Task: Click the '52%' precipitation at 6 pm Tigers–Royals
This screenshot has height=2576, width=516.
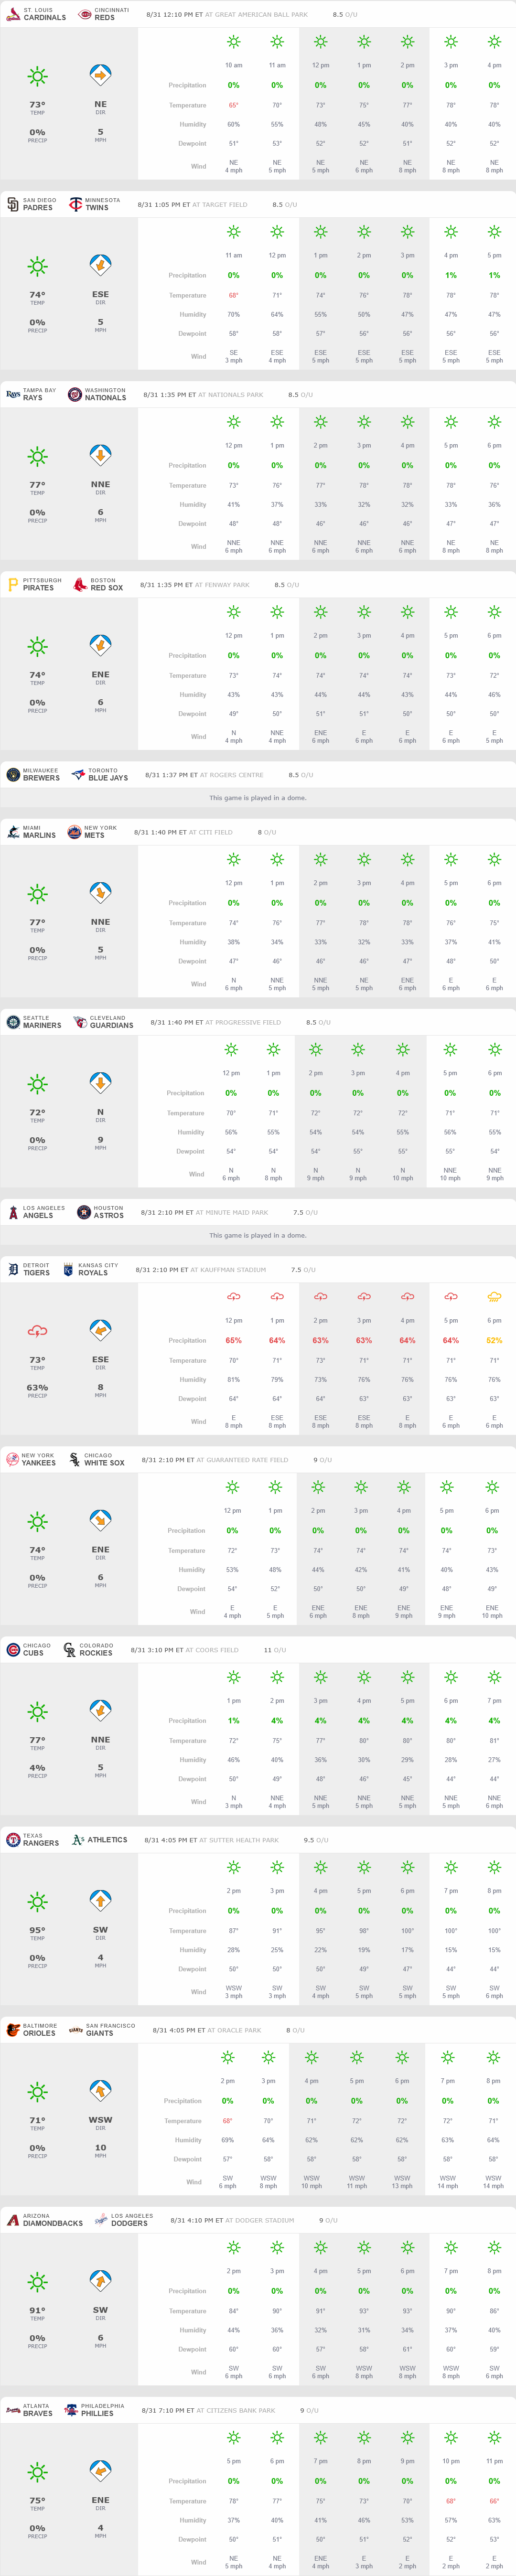Action: (494, 1340)
